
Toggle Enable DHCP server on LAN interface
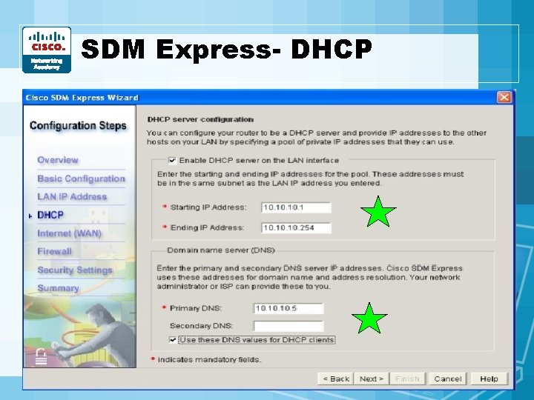tap(173, 160)
